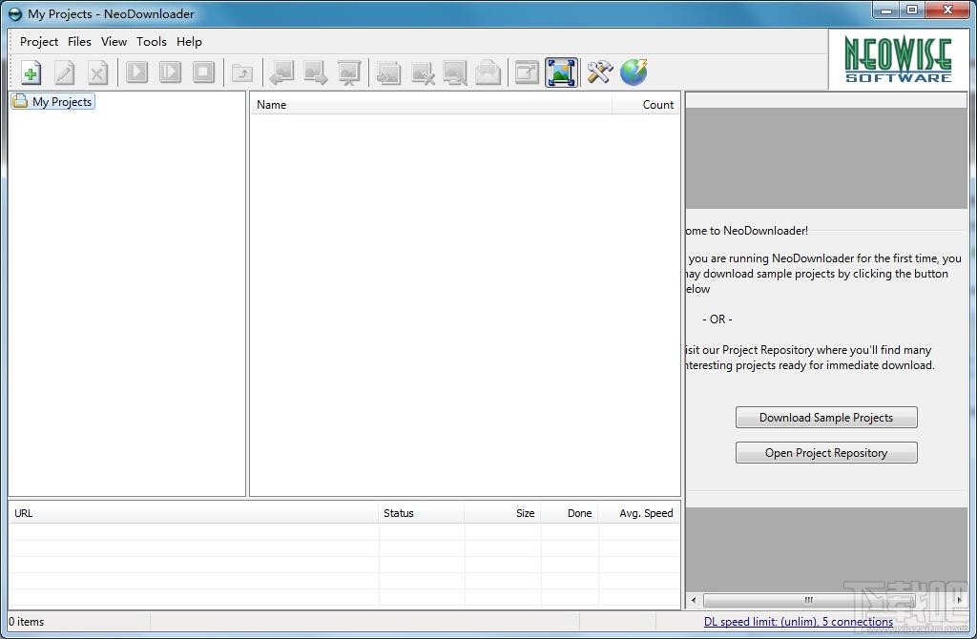Click the horizontal scrollbar thumb in welcome panel
This screenshot has height=639, width=977.
[808, 601]
